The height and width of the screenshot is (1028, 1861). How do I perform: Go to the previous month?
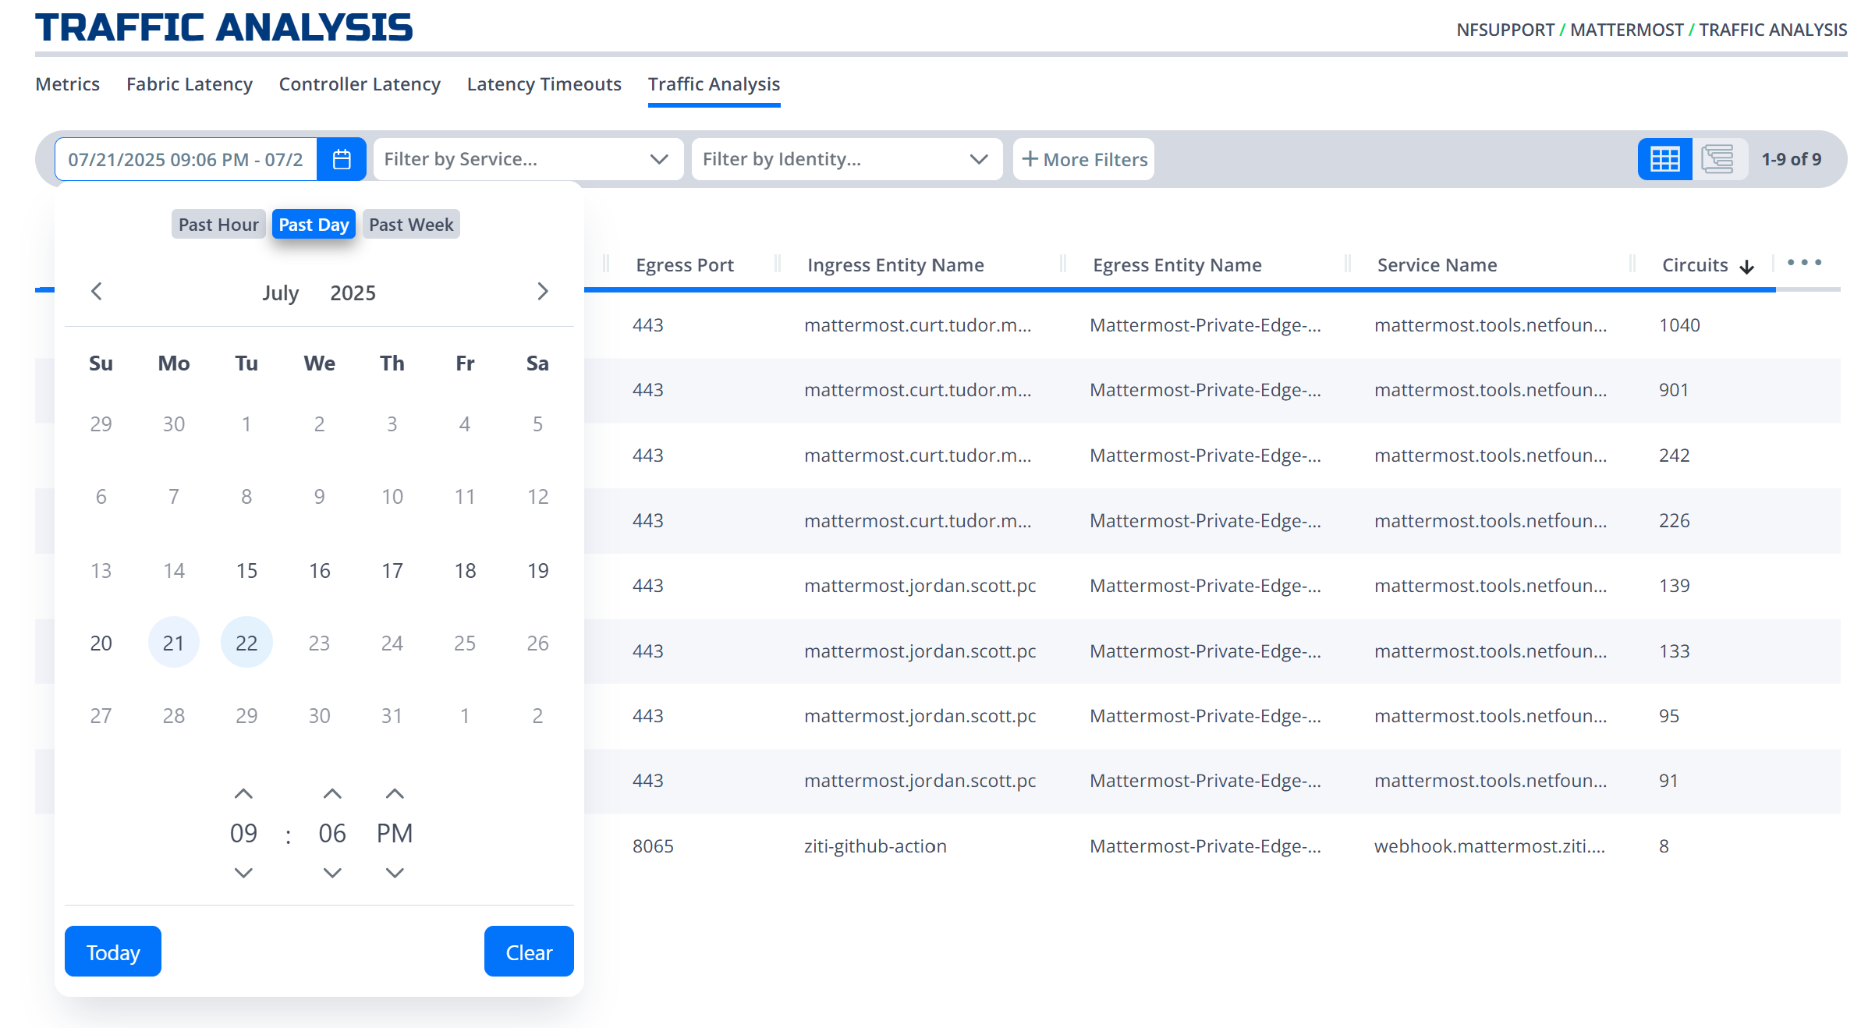pyautogui.click(x=97, y=292)
